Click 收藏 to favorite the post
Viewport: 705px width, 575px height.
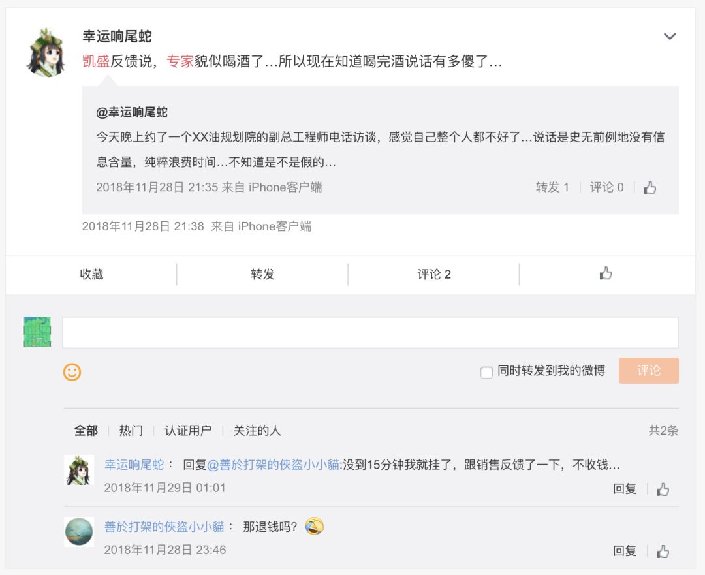[91, 274]
